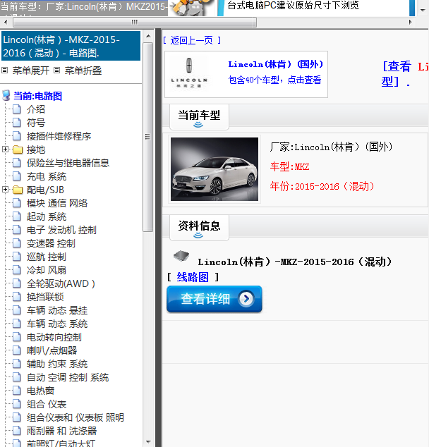Open the 符号 document icon
The width and height of the screenshot is (429, 447).
pyautogui.click(x=17, y=122)
